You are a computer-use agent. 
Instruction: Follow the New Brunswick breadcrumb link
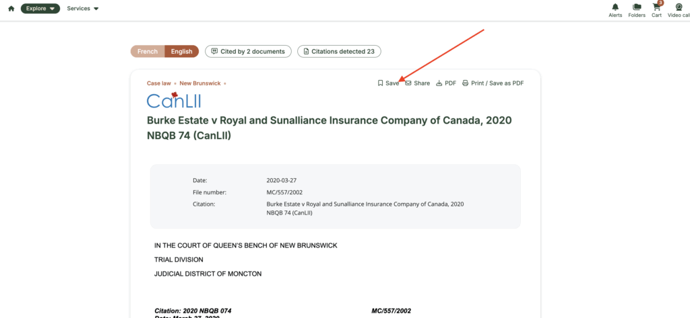pos(200,83)
